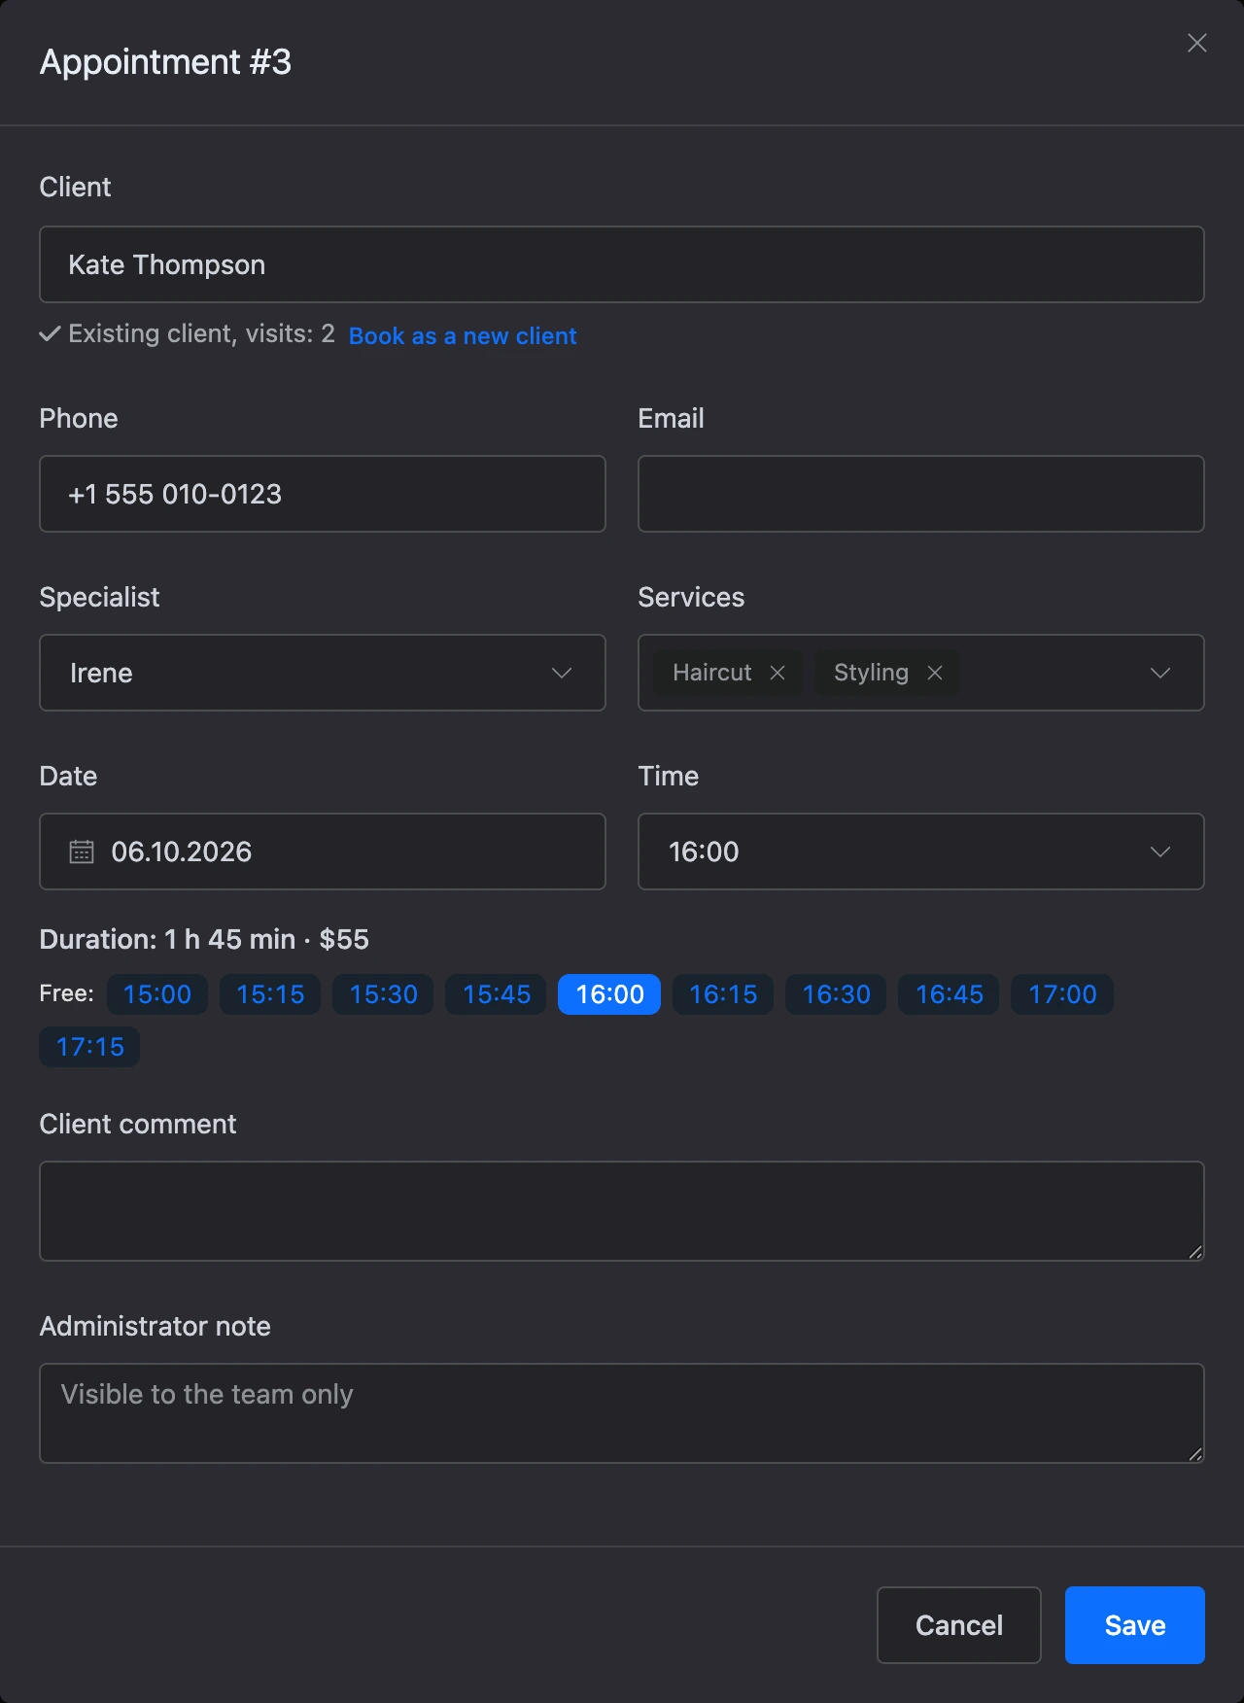Image resolution: width=1244 pixels, height=1703 pixels.
Task: Choose the 17:15 free time slot
Action: pyautogui.click(x=89, y=1047)
